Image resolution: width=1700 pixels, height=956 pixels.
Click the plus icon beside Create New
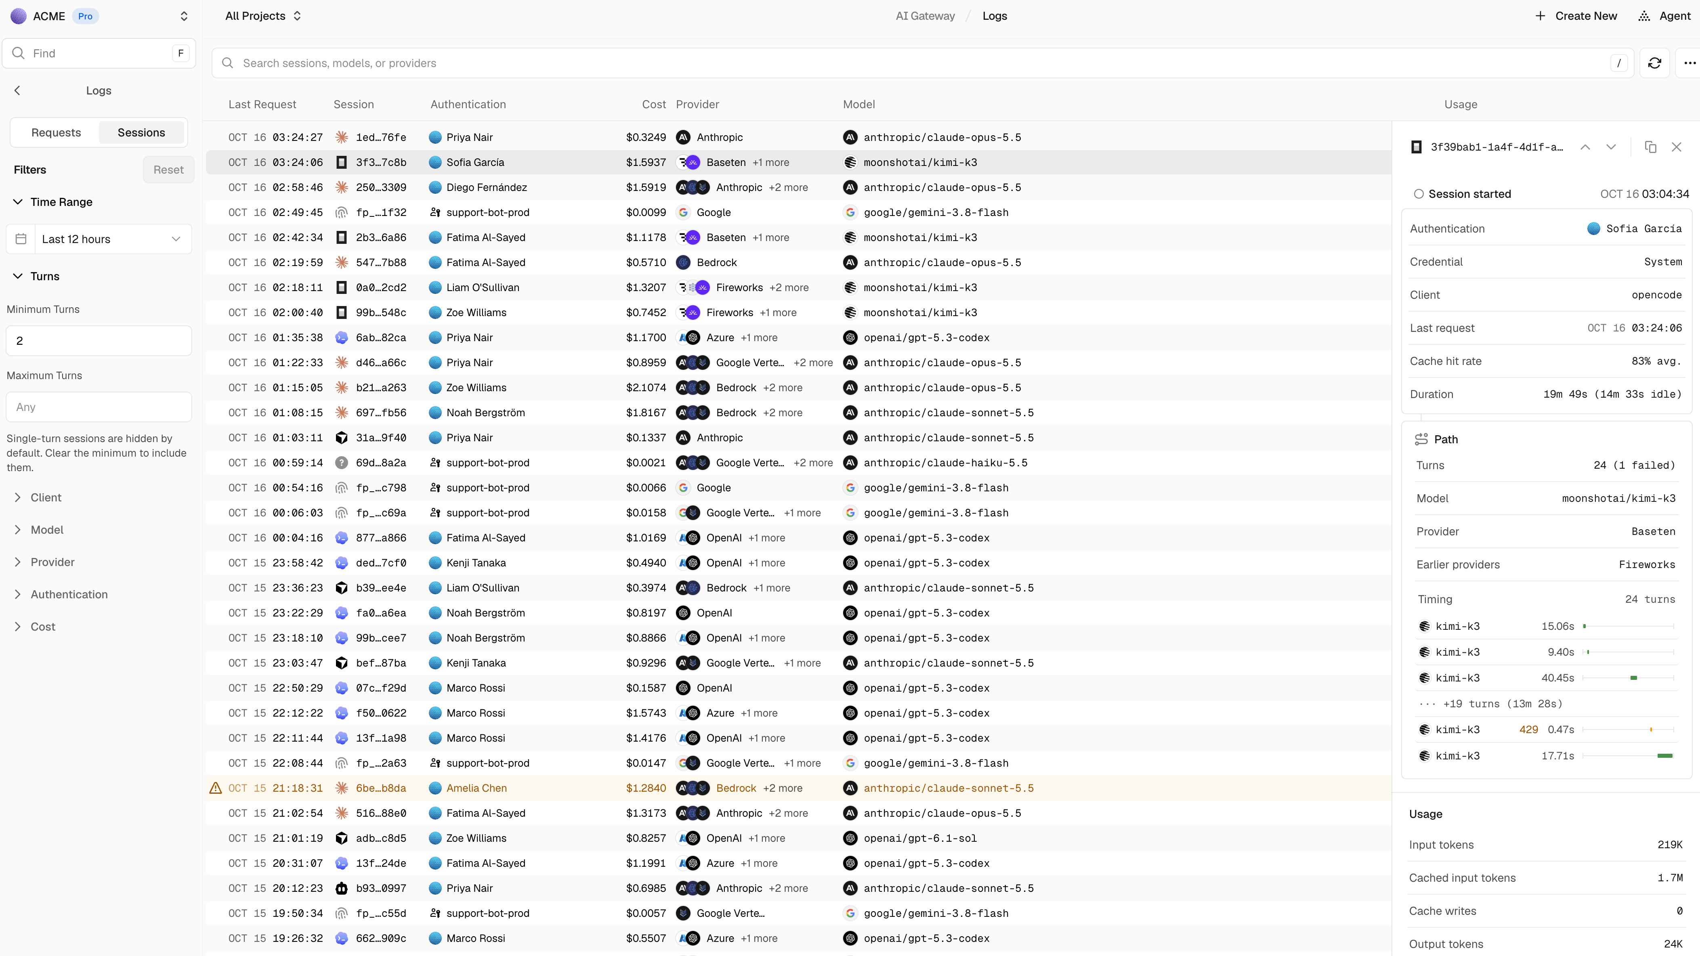1540,16
